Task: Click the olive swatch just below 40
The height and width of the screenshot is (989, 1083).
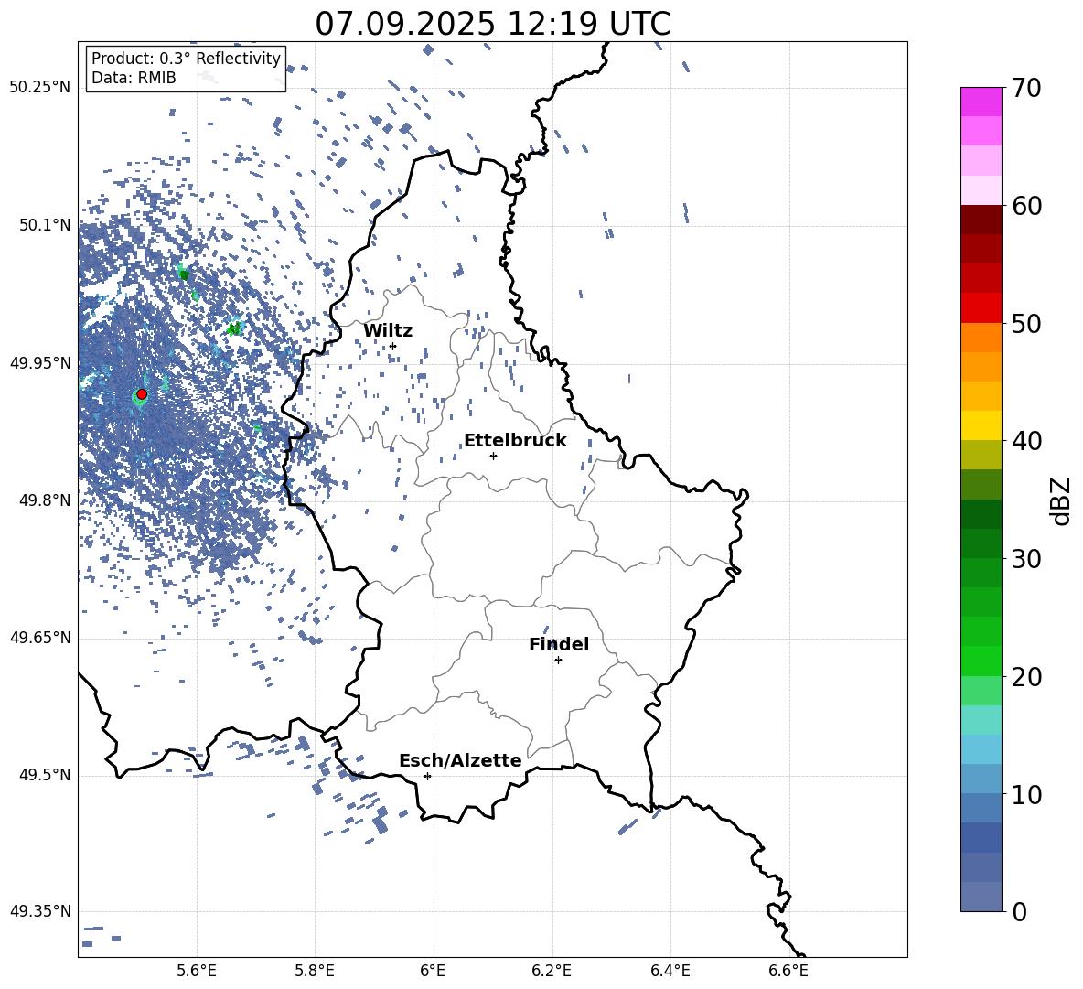Action: 981,455
